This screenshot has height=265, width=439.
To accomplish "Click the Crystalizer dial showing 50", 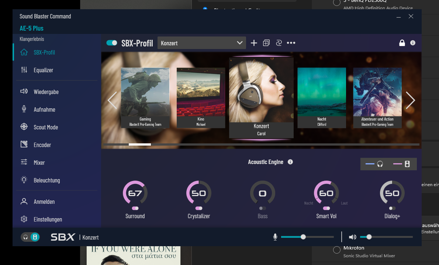I will [199, 193].
